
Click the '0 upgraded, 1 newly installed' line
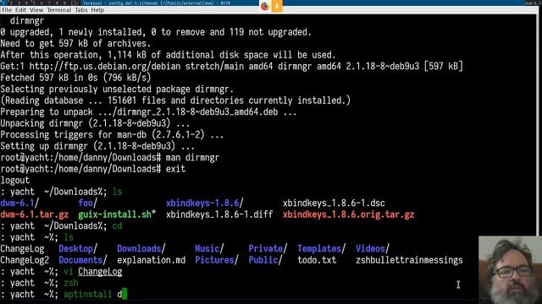coord(156,32)
